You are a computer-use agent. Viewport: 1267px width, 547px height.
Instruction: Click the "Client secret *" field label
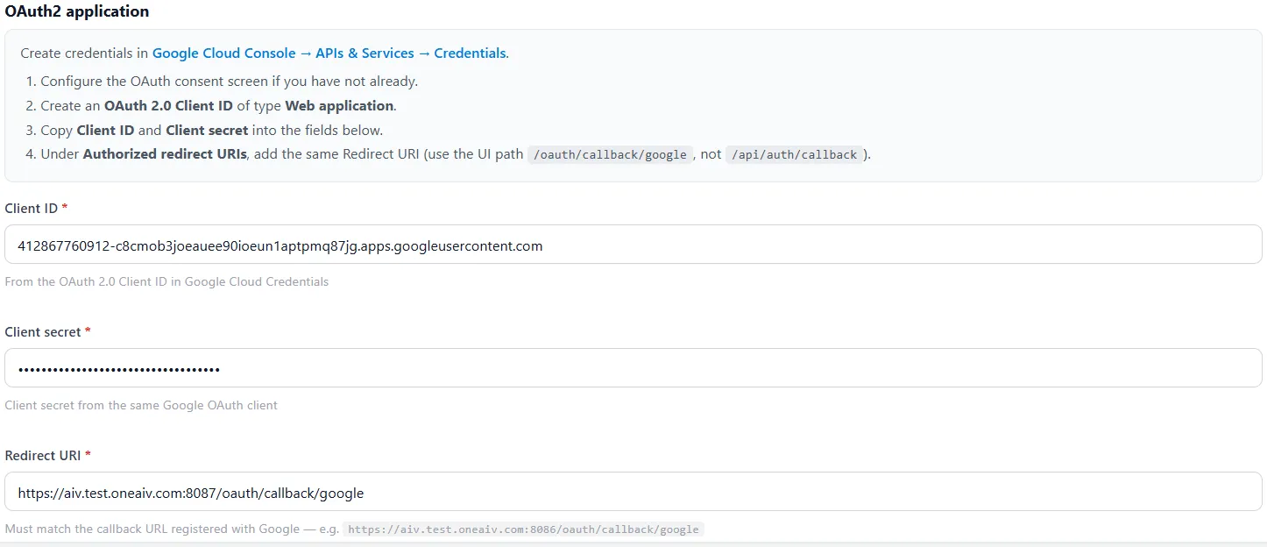pyautogui.click(x=48, y=332)
